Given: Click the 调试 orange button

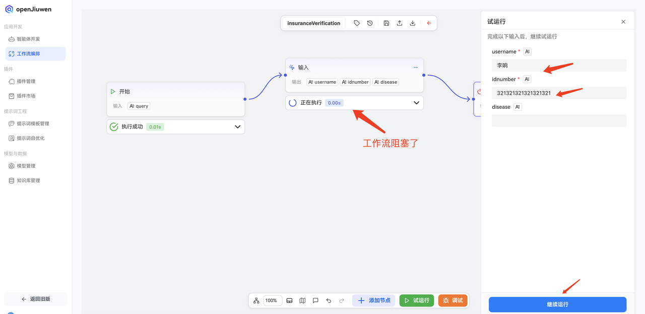Looking at the screenshot, I should 453,300.
